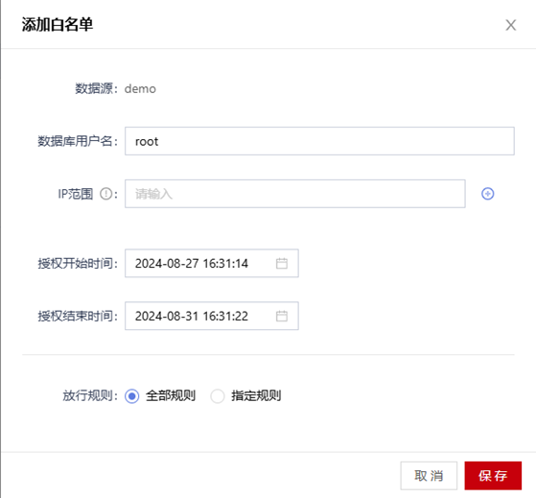Select the 指定规则 radio option
Image resolution: width=536 pixels, height=498 pixels.
click(218, 396)
